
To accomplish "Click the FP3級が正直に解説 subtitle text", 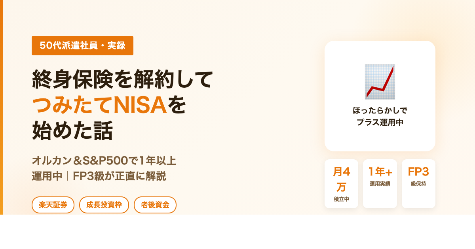I will click(x=119, y=176).
